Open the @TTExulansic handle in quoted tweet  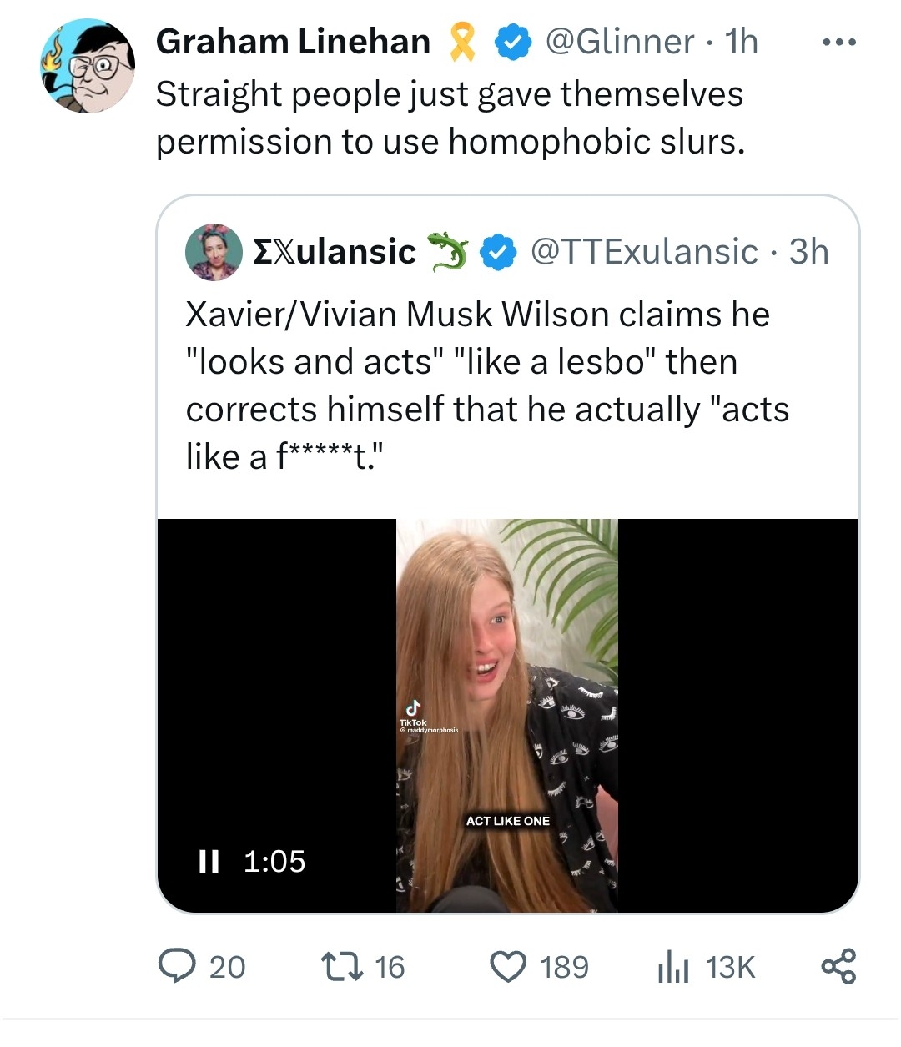[644, 252]
